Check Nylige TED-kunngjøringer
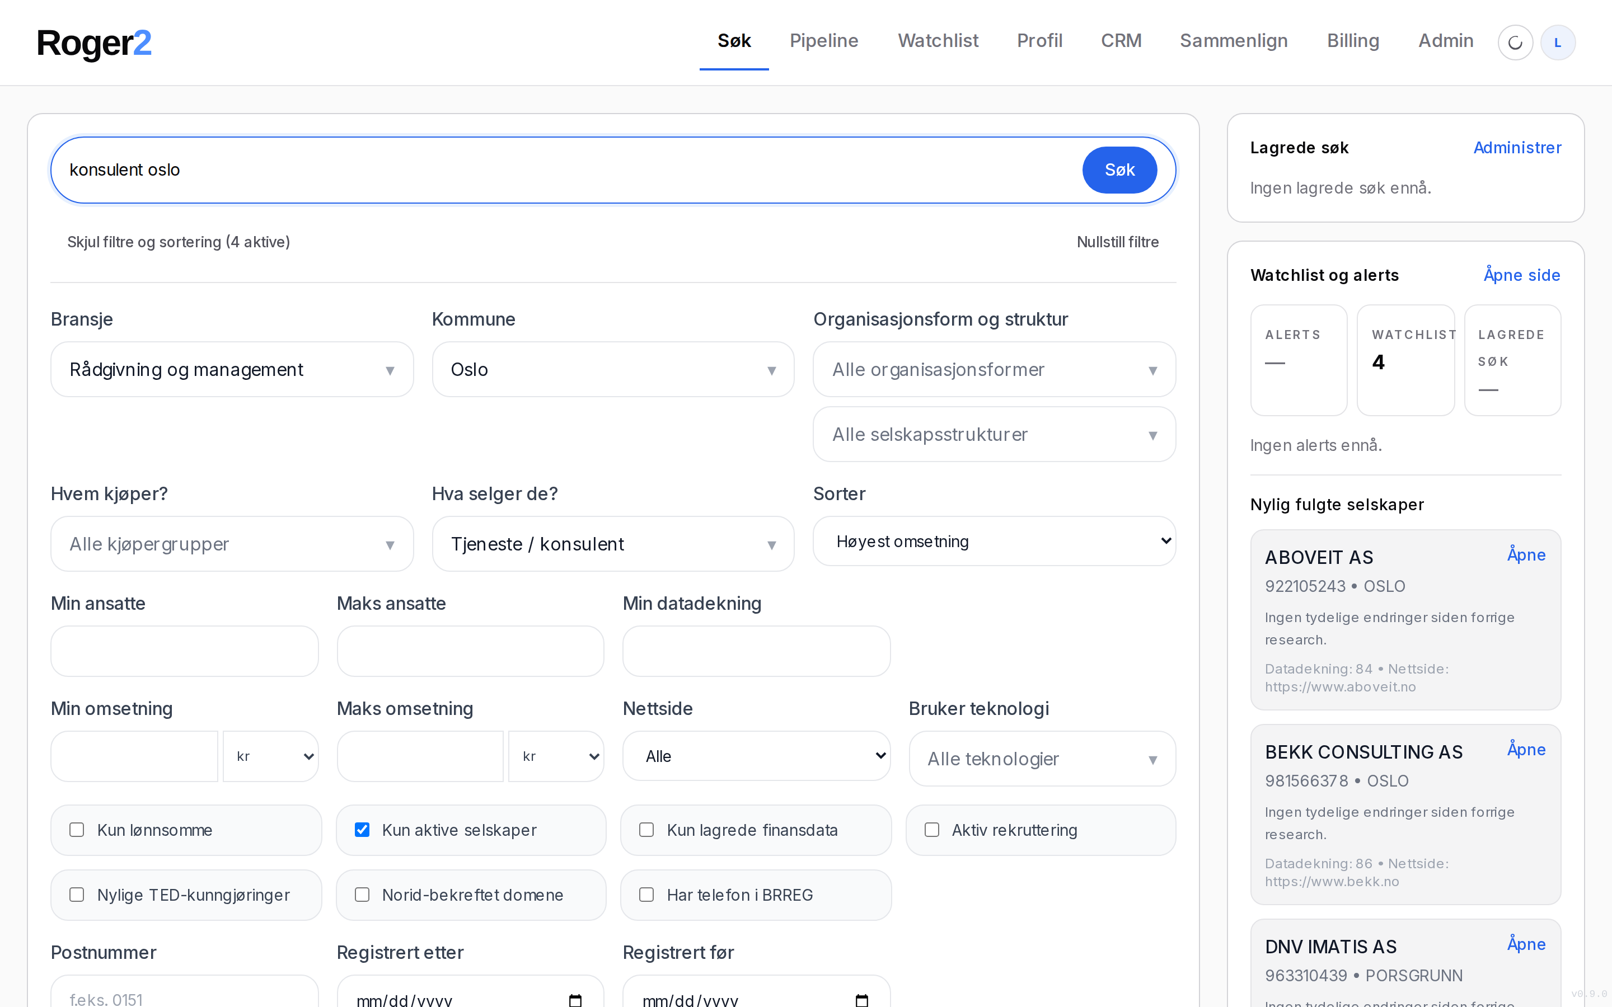Screen dimensions: 1612x1007 coord(77,895)
